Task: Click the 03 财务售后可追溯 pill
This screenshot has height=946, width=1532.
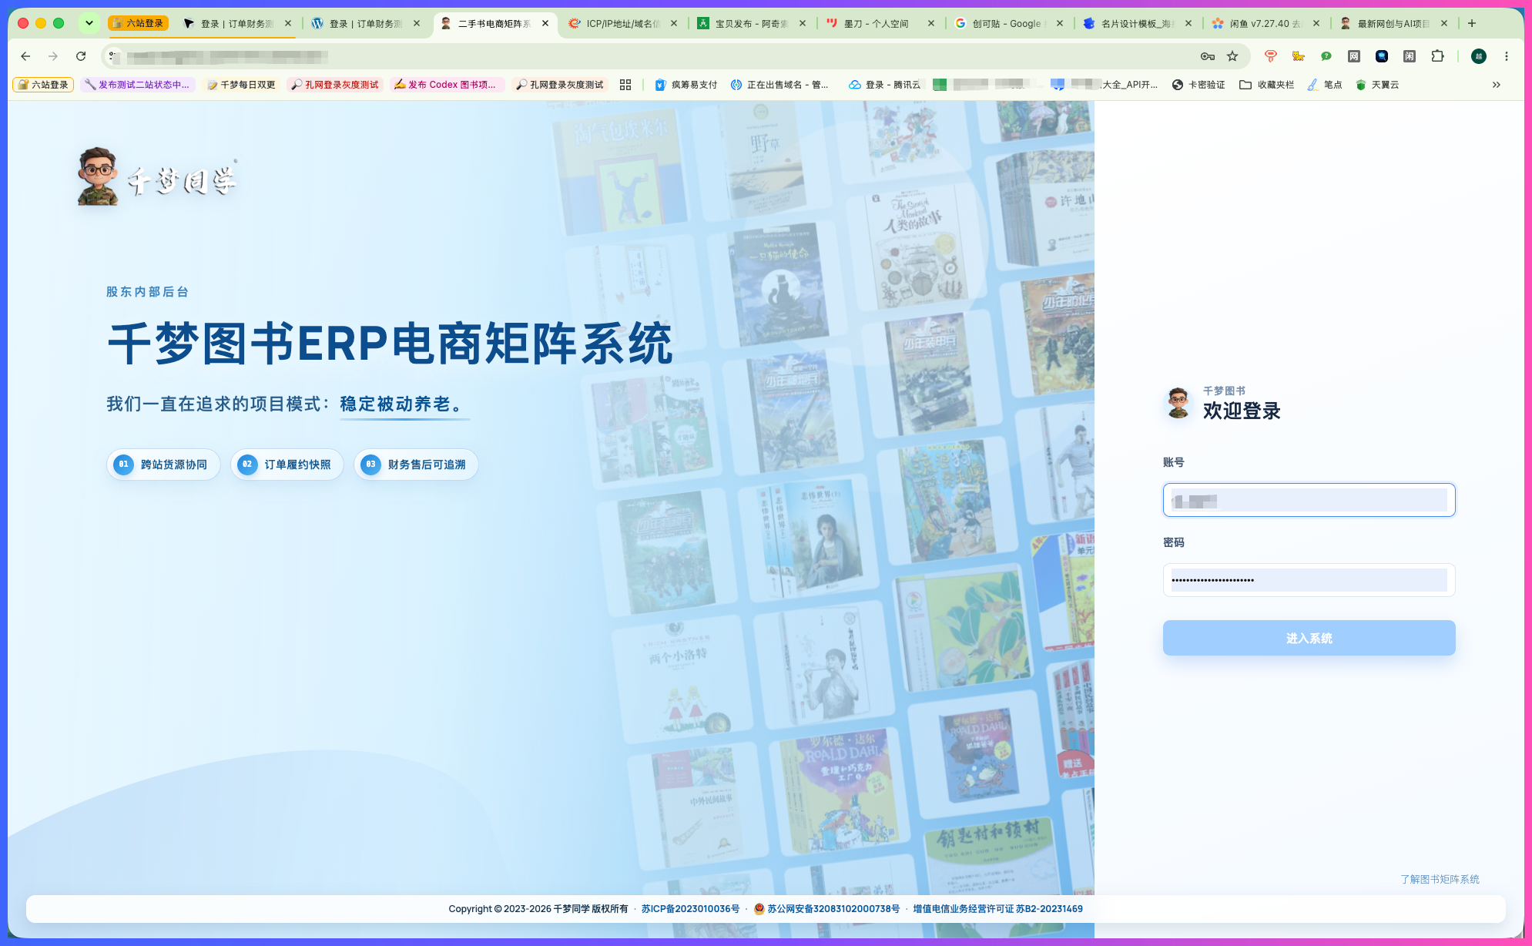Action: [x=416, y=465]
